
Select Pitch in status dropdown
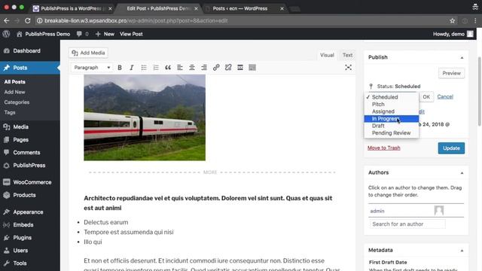pos(392,104)
